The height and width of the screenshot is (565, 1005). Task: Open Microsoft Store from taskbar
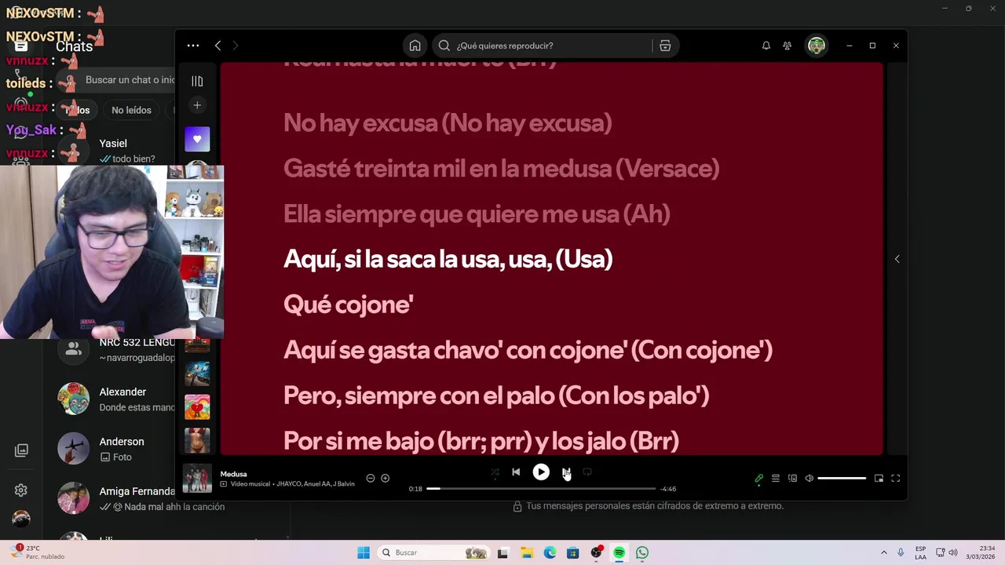pos(573,552)
